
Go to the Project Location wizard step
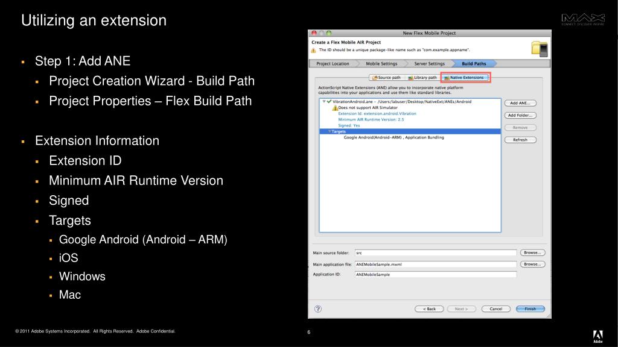click(x=333, y=64)
